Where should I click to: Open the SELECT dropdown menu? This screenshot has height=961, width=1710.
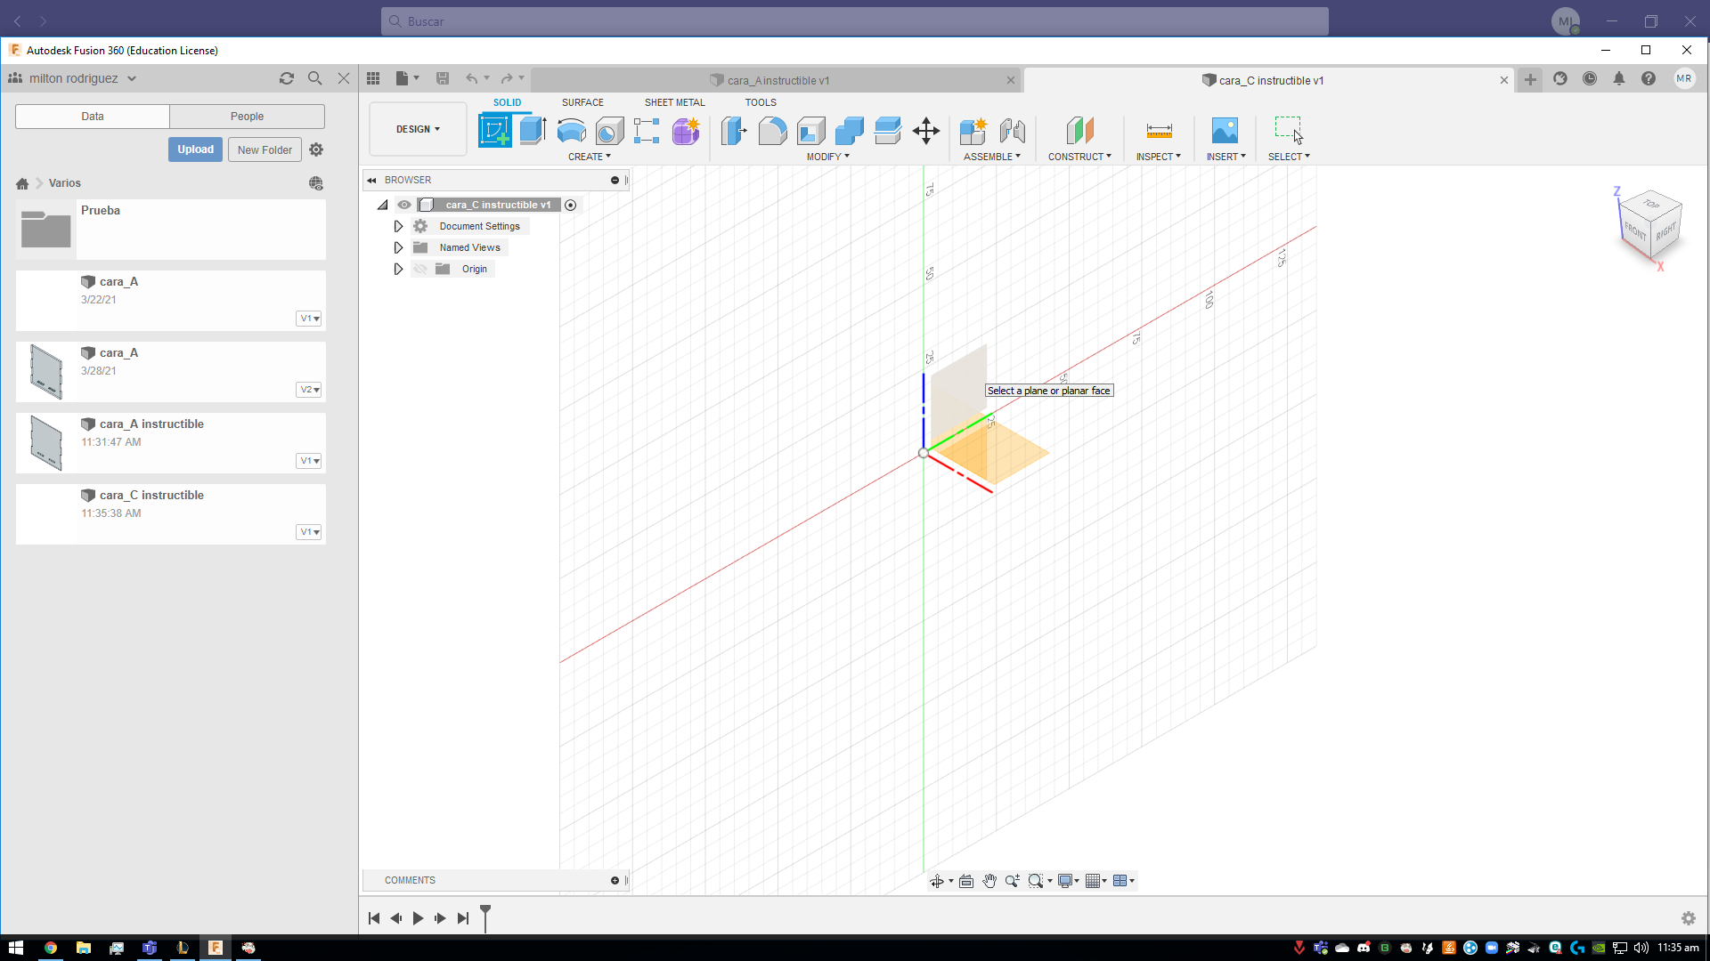coord(1289,157)
